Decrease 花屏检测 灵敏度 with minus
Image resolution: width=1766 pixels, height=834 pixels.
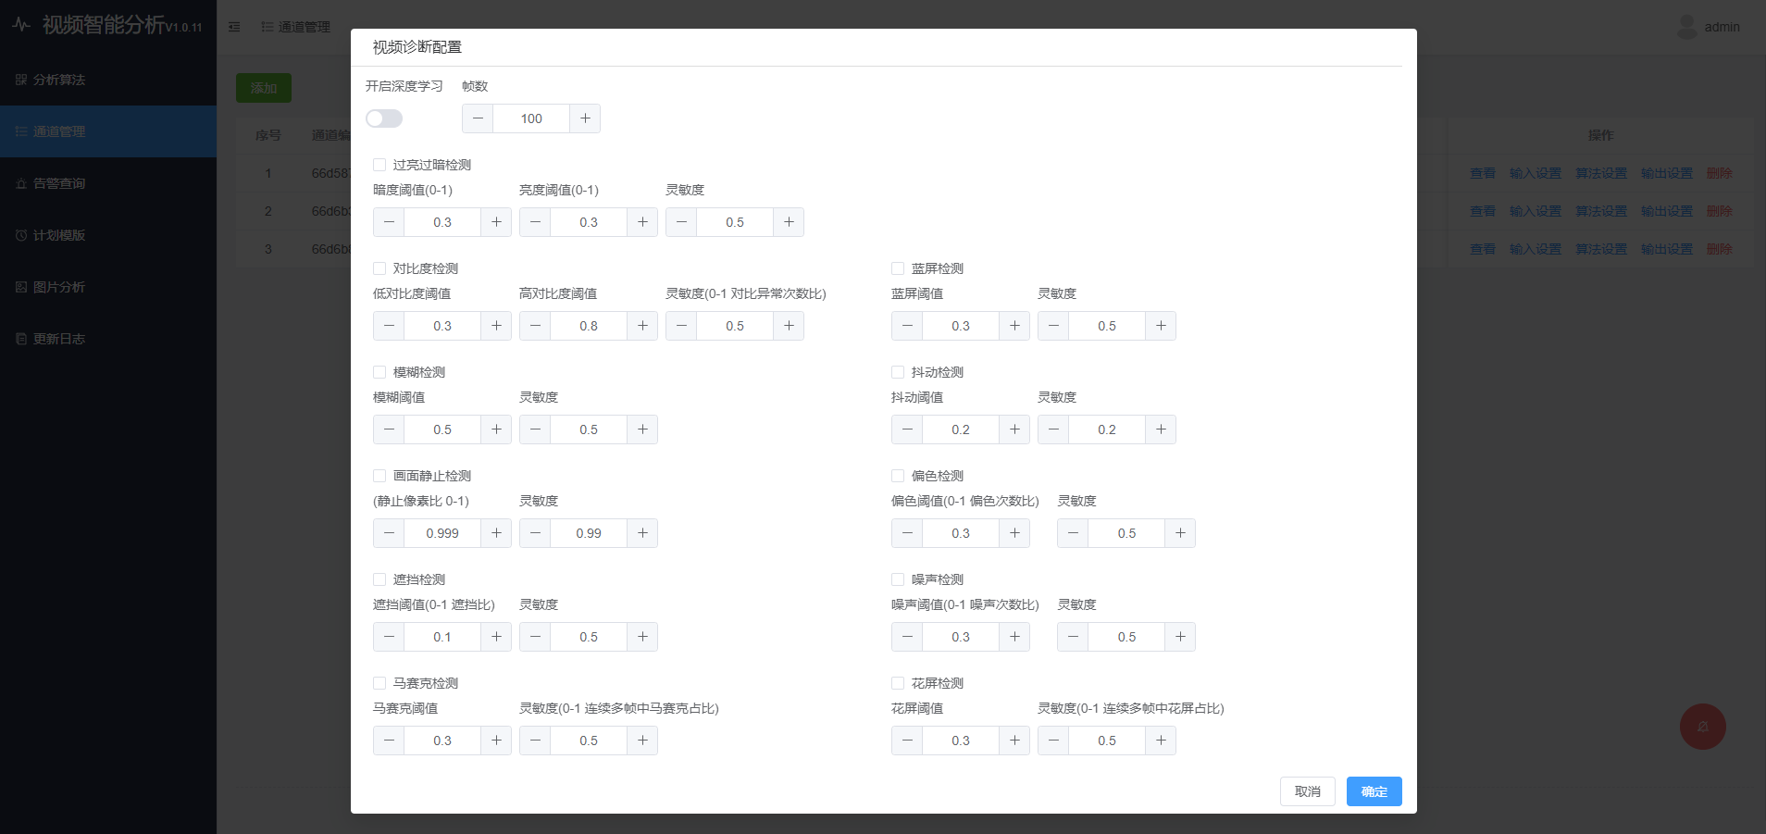pyautogui.click(x=1053, y=741)
